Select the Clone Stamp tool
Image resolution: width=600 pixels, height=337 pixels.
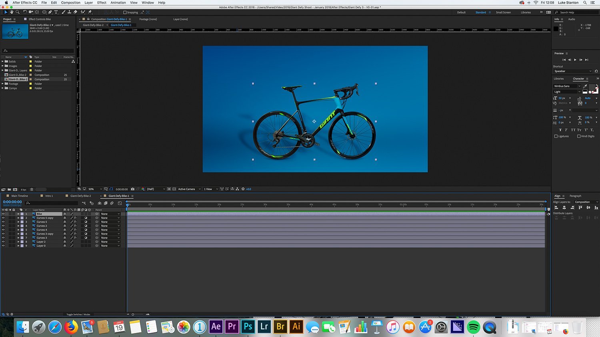click(x=69, y=12)
